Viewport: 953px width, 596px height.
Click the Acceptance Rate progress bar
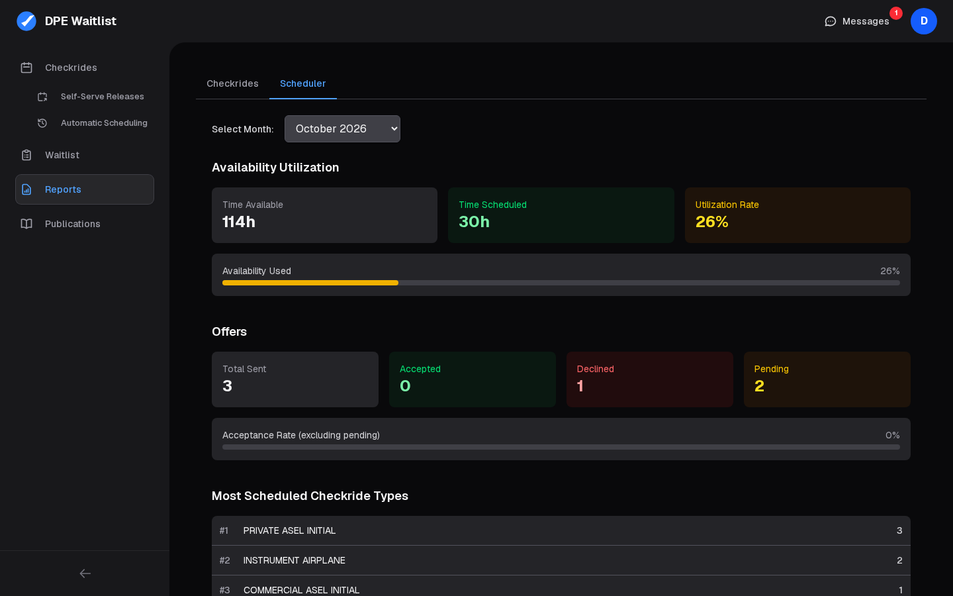[561, 447]
